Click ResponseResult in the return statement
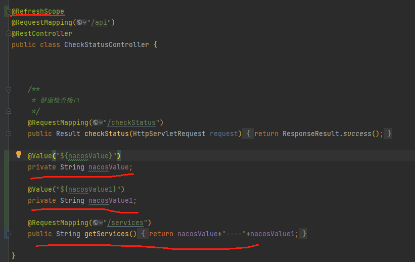This screenshot has height=262, width=415. [311, 134]
